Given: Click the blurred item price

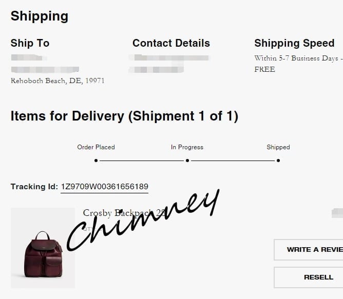Looking at the screenshot, I should 337,213.
